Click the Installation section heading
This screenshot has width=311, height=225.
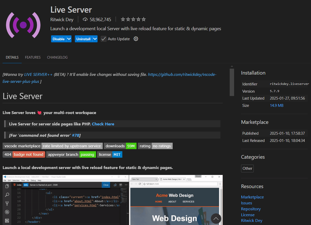[x=253, y=73]
